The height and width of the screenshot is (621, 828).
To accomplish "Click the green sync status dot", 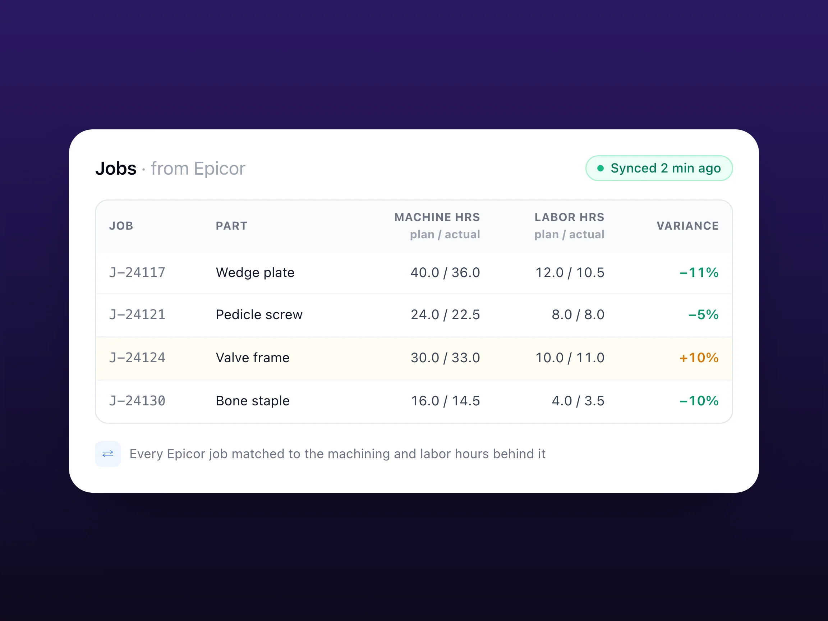I will 601,169.
